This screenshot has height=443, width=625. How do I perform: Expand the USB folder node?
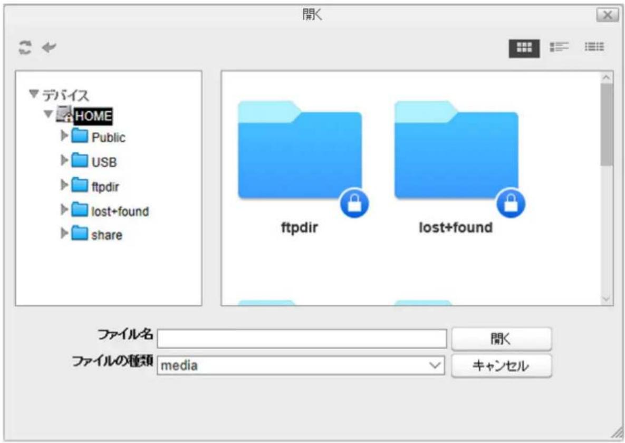coord(64,160)
